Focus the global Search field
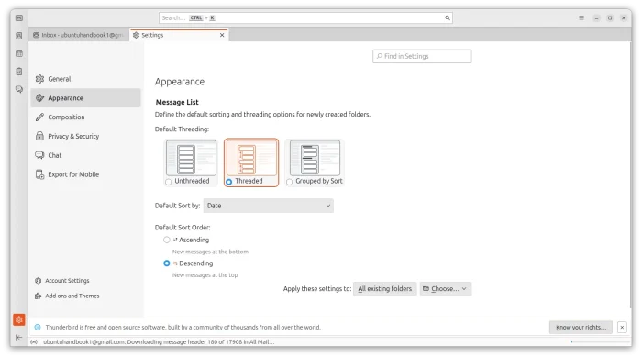Screen dimensions: 642x358 point(305,18)
